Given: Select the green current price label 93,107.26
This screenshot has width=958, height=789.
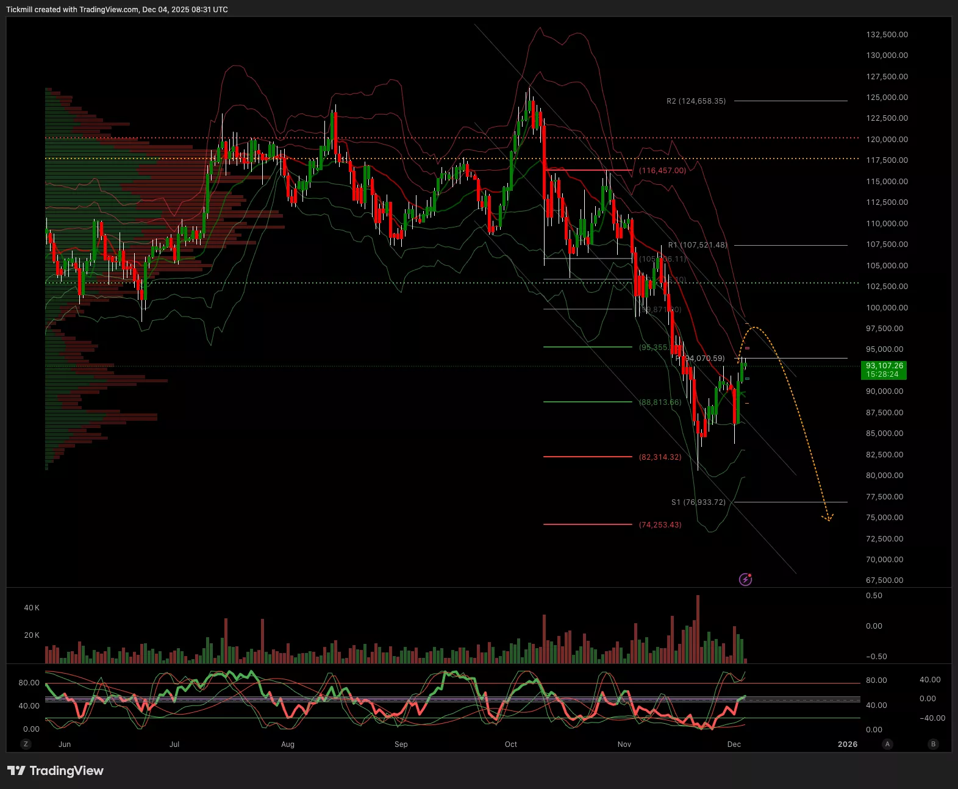Looking at the screenshot, I should [884, 370].
